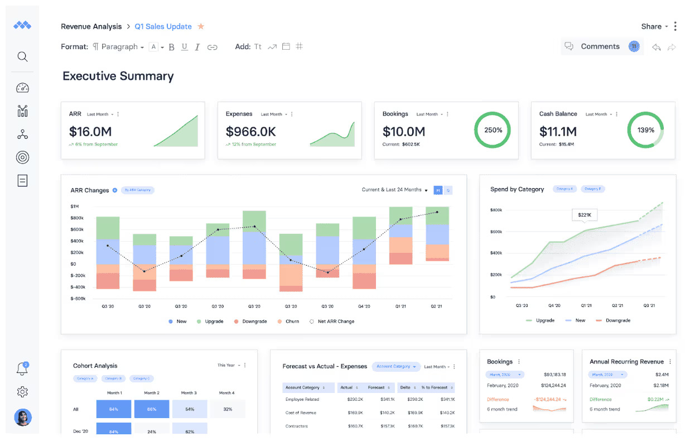685x441 pixels.
Task: Navigate to Revenue Analysis breadcrumb
Action: click(x=91, y=26)
